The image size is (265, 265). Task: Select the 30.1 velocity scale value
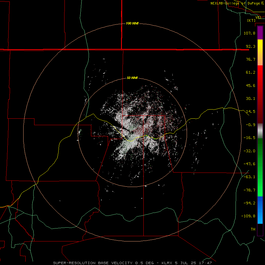coord(251,99)
